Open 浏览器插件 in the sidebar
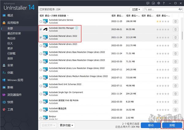Screen dimensions: 184x130 pyautogui.click(x=14, y=95)
